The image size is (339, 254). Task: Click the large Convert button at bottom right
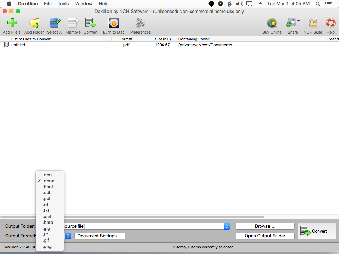tap(317, 231)
